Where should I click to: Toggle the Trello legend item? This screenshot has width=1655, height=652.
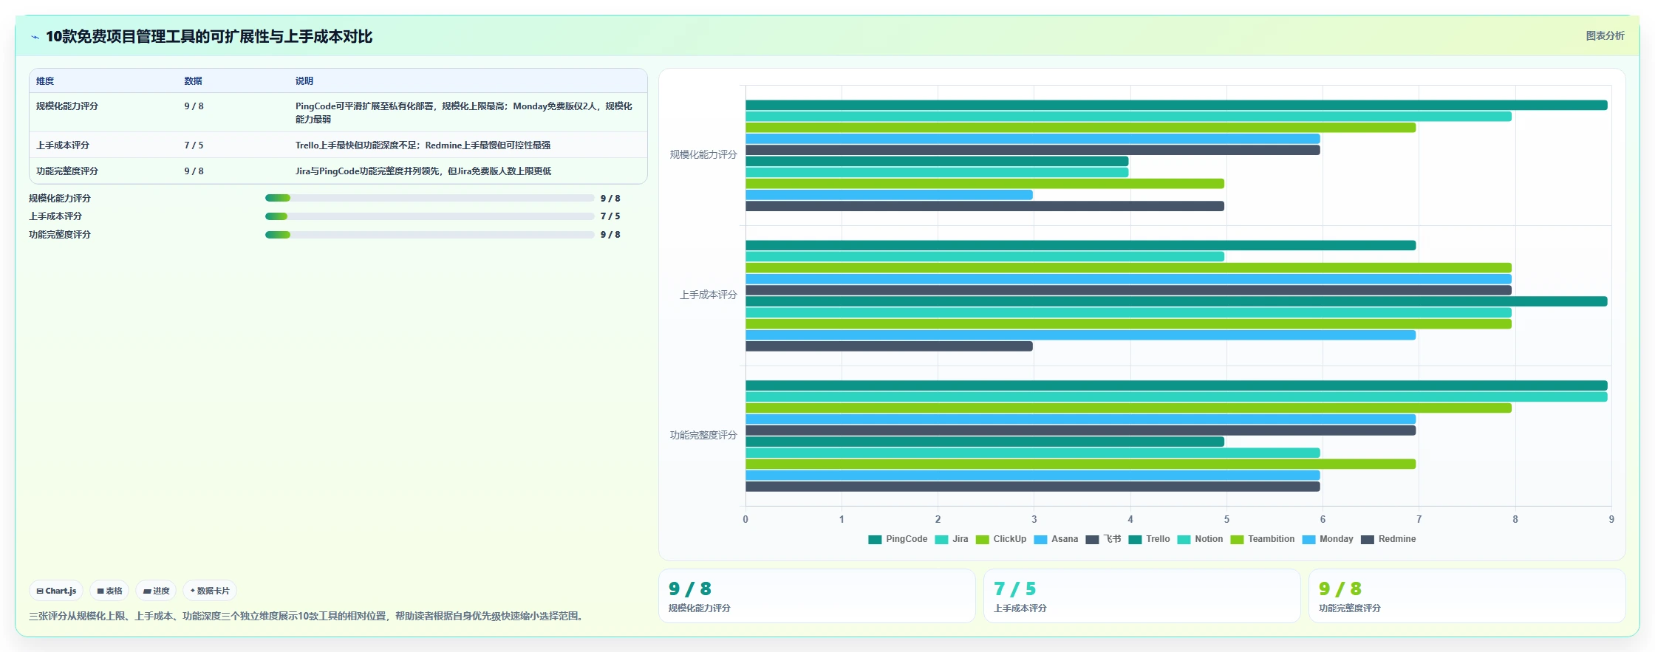click(x=1149, y=539)
